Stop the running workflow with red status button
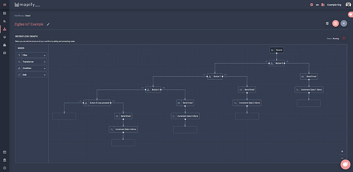This screenshot has height=172, width=353. click(x=344, y=38)
